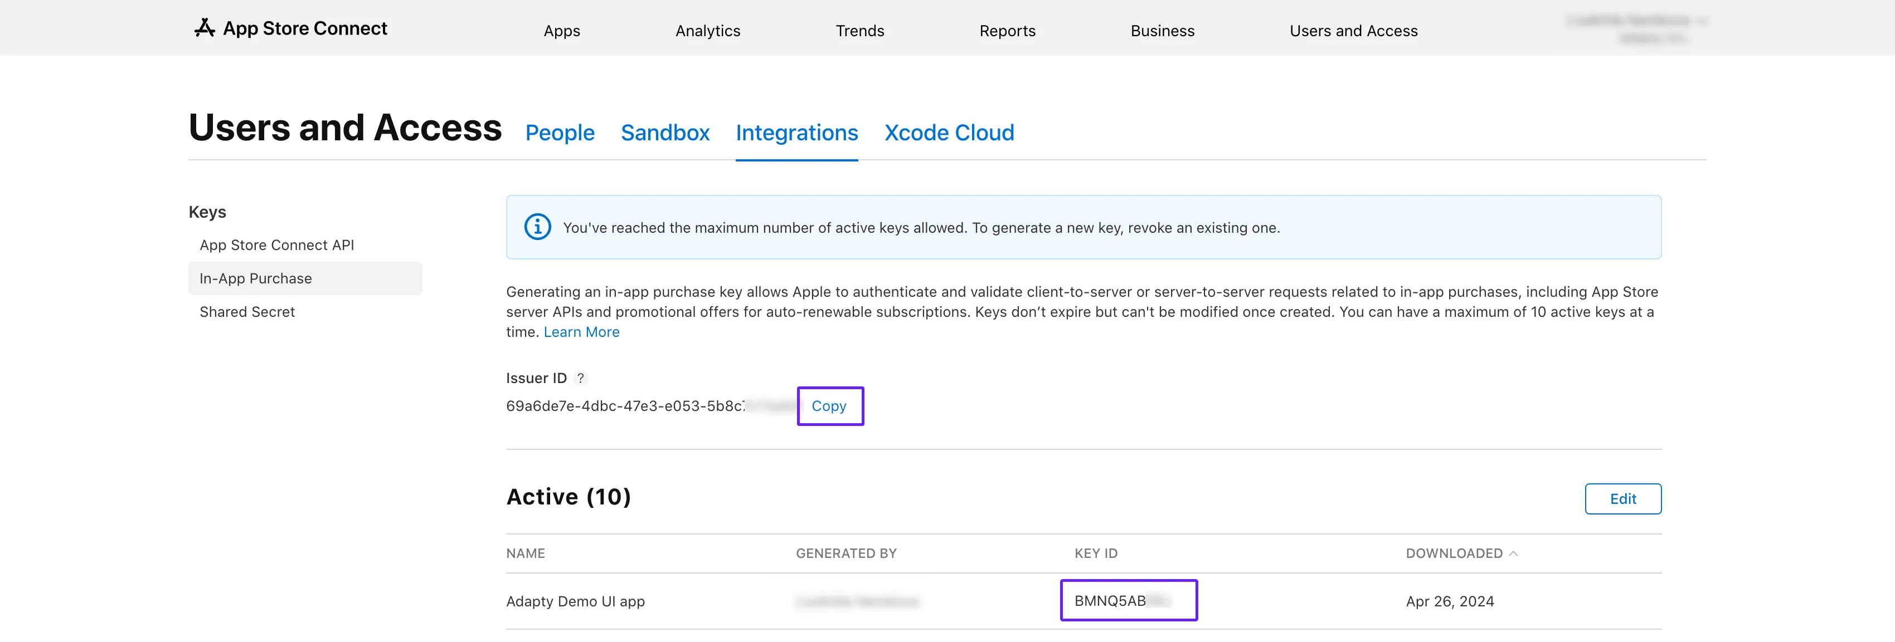Viewport: 1895px width, 642px height.
Task: Click the info icon in the banner
Action: point(537,227)
